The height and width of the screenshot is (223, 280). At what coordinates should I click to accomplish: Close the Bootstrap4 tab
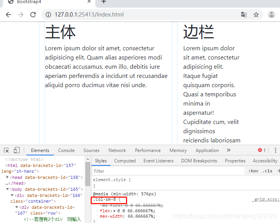tap(89, 2)
